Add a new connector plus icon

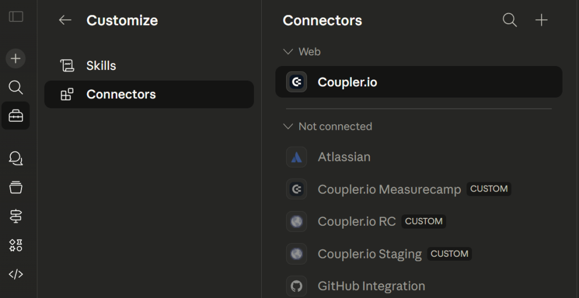(x=541, y=20)
